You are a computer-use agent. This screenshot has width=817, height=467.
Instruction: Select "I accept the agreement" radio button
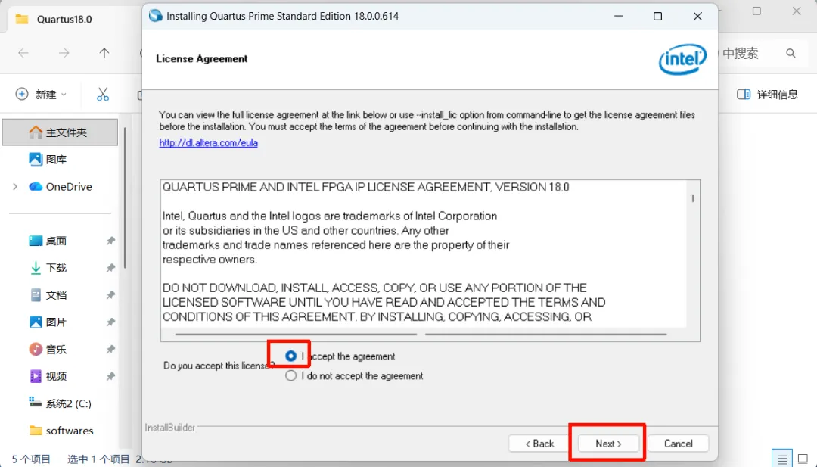(x=290, y=356)
